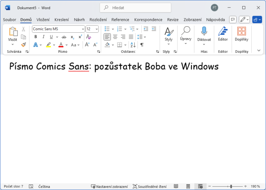
Task: Apply shading paint bucket
Action: (107, 45)
